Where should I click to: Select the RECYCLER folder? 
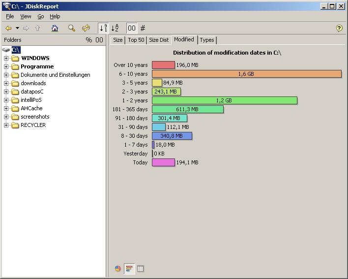tap(33, 125)
